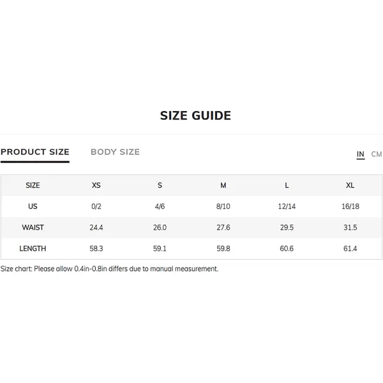Toggle units to IN
Image resolution: width=383 pixels, height=383 pixels.
(361, 154)
